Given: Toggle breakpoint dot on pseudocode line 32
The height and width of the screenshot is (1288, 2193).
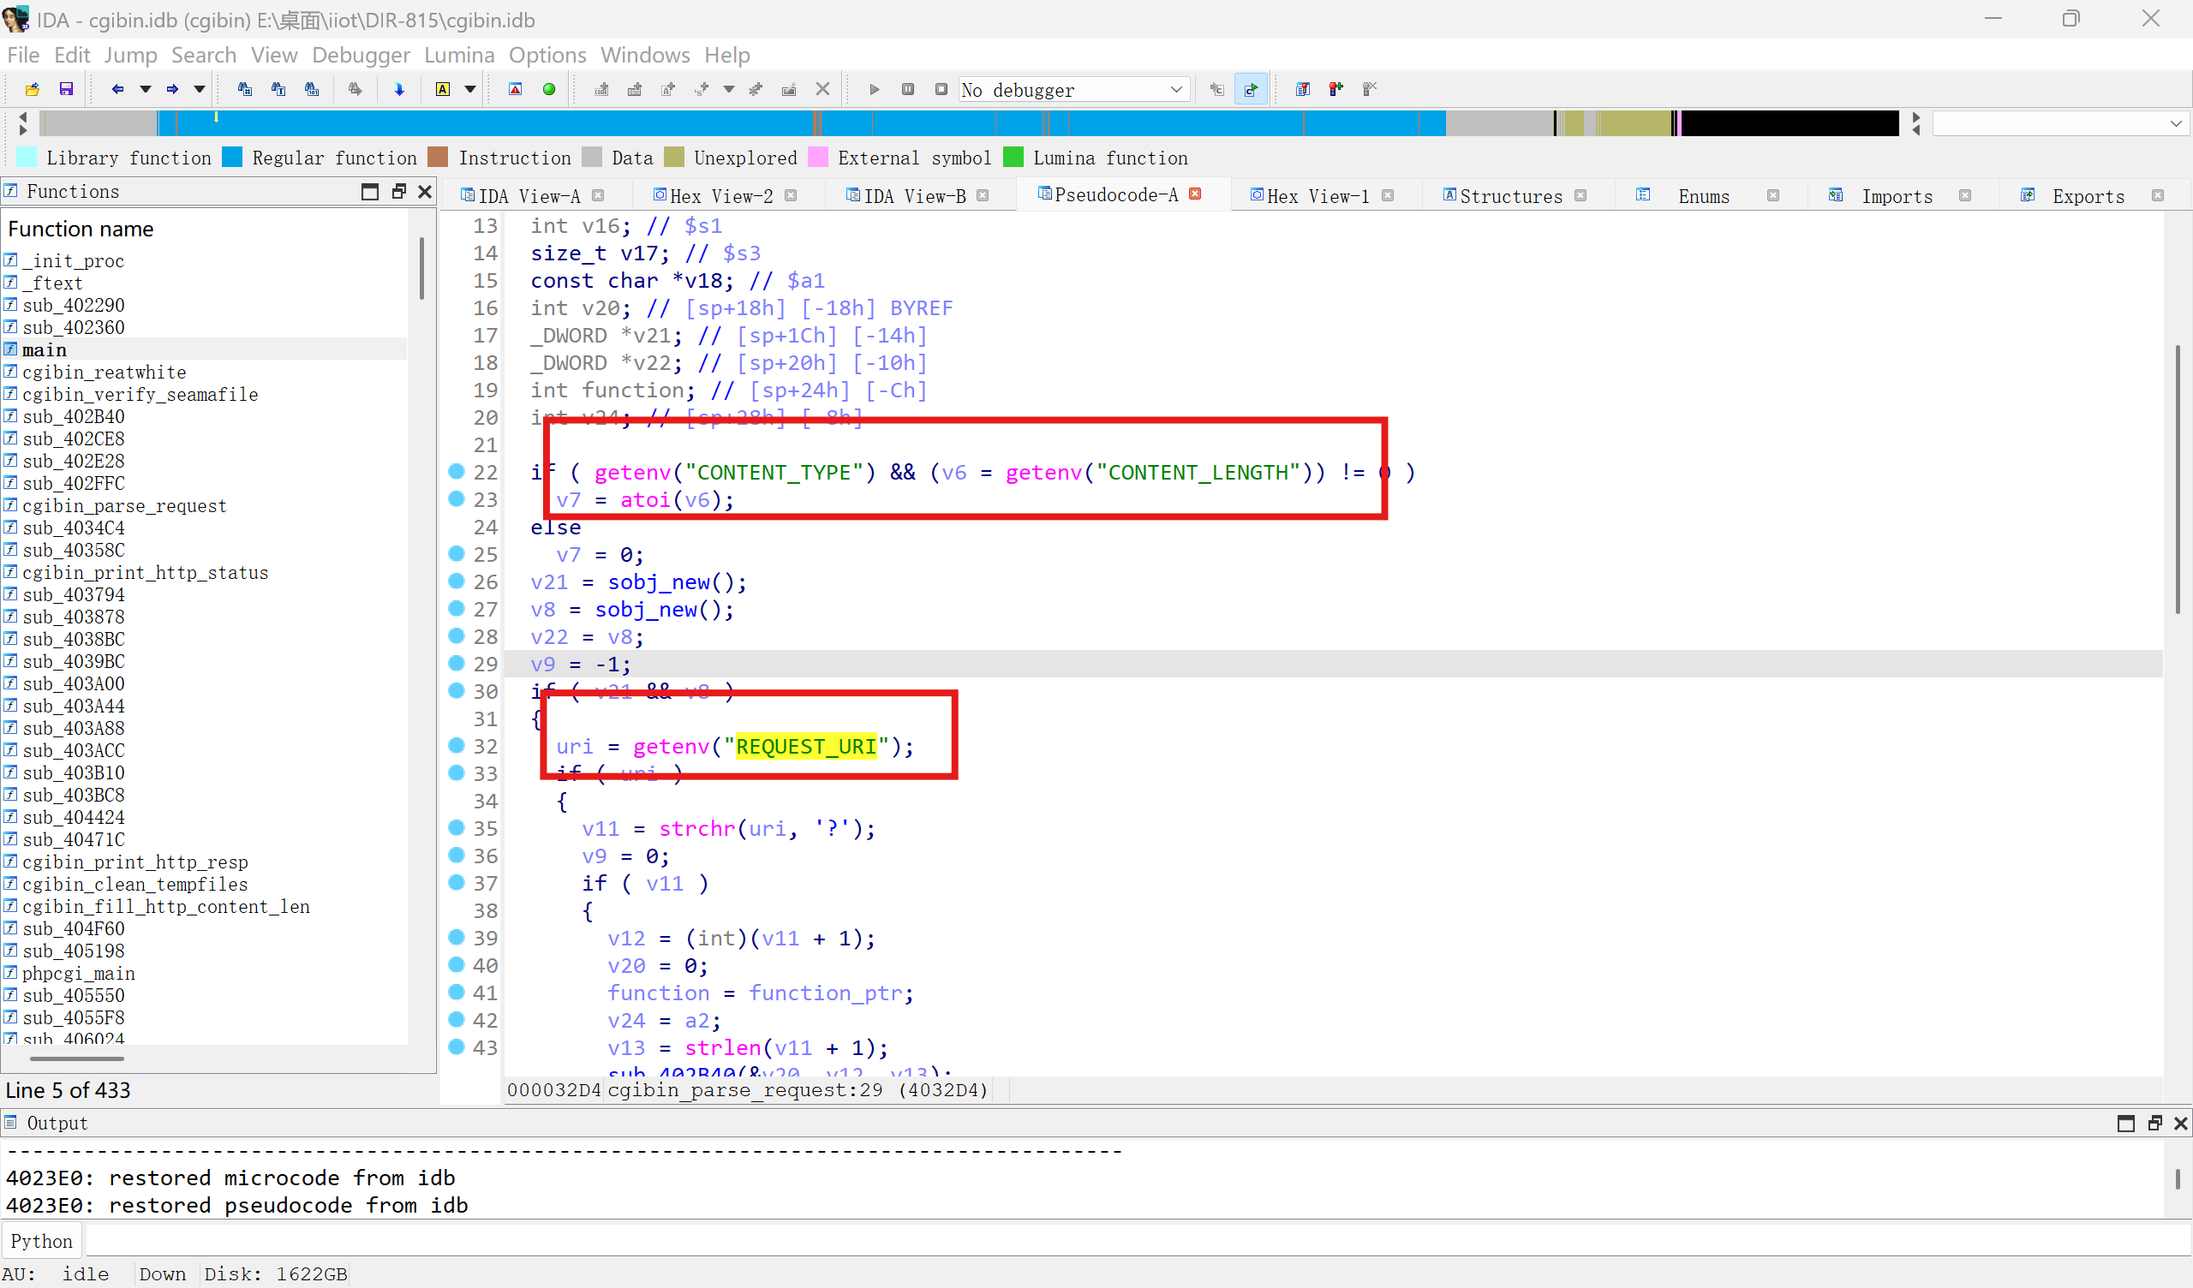Looking at the screenshot, I should click(x=456, y=745).
